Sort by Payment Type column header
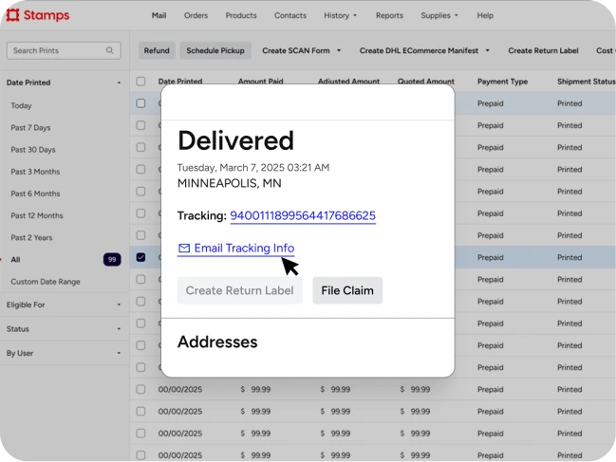 [x=502, y=82]
